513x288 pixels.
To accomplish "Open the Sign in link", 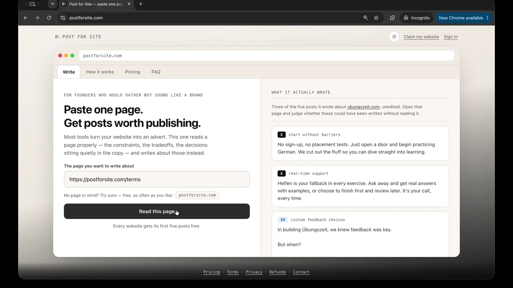I will point(451,37).
